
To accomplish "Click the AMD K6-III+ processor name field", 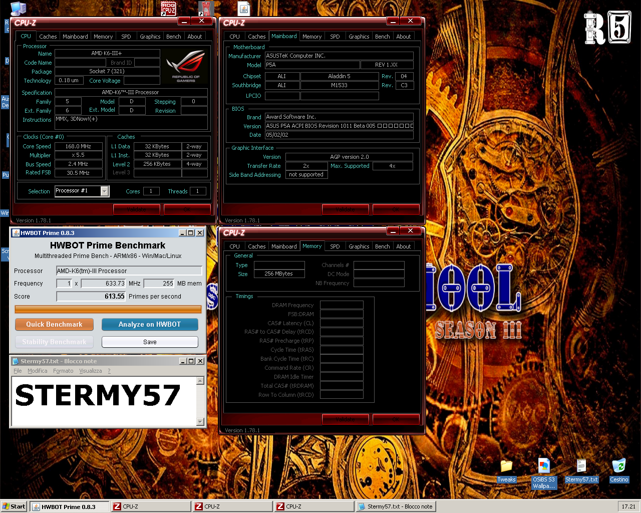I will pos(107,53).
